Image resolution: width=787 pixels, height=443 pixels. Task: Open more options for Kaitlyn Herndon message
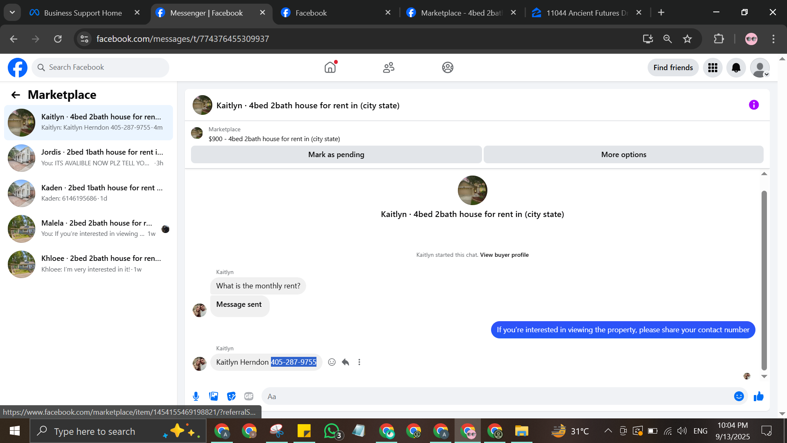coord(359,362)
